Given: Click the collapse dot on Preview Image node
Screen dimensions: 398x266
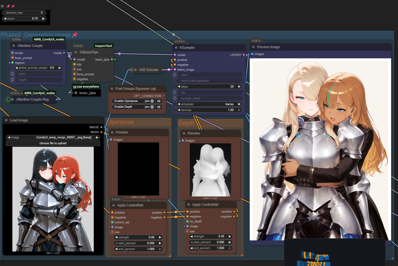Looking at the screenshot, I should point(253,47).
